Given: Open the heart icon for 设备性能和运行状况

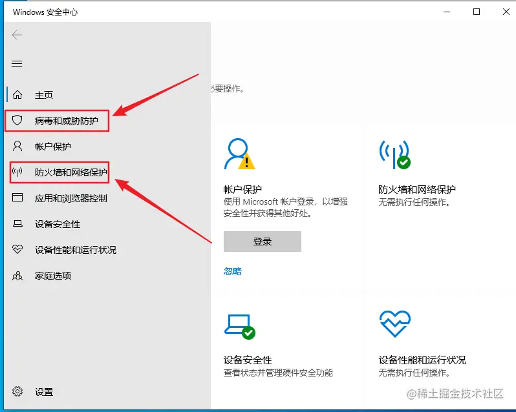Looking at the screenshot, I should pos(17,249).
